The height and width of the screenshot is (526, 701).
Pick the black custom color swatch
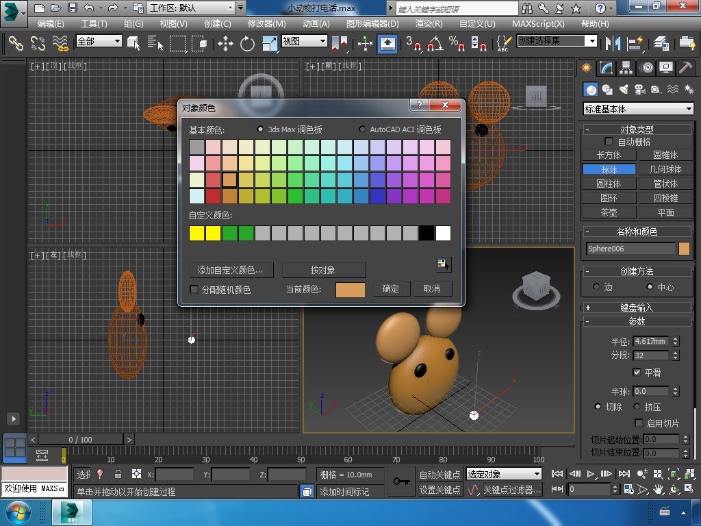point(426,233)
